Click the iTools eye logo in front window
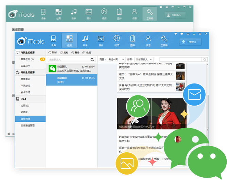The image size is (227, 180). coord(22,41)
